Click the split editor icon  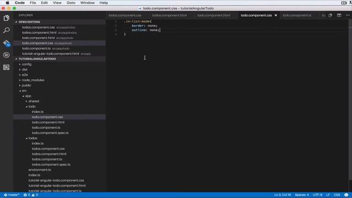(339, 15)
